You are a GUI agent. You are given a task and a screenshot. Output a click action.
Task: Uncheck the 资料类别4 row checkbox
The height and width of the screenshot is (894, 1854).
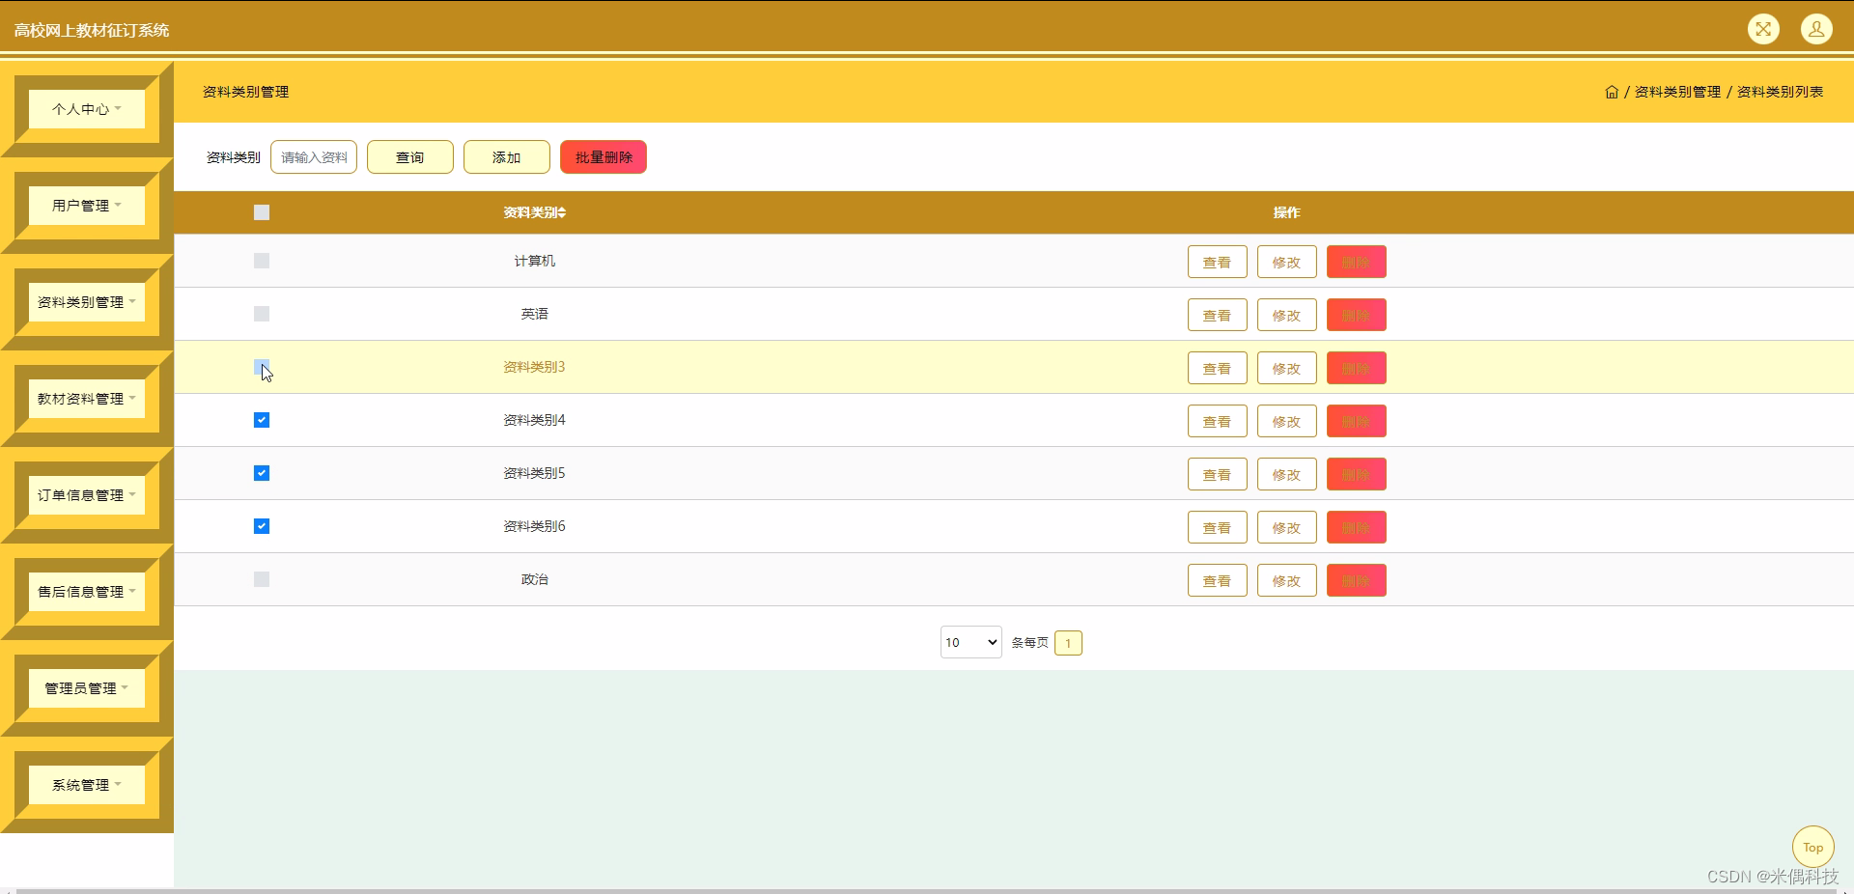(x=261, y=420)
